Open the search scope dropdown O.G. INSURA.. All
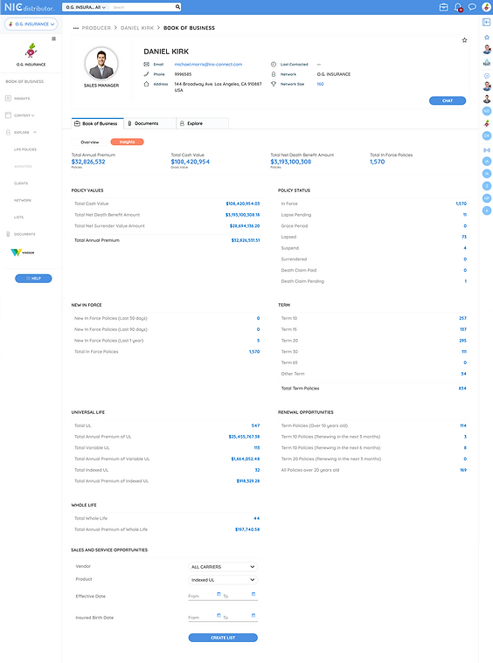 click(x=86, y=7)
